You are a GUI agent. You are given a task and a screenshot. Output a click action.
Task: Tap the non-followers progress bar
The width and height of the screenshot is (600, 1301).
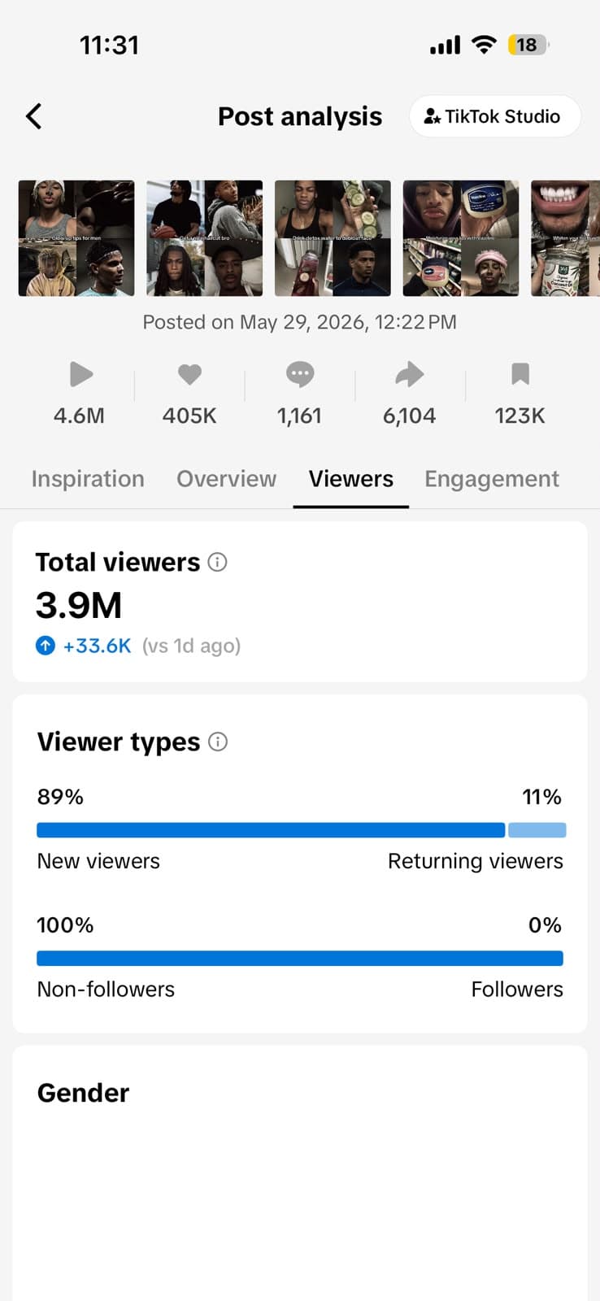point(300,959)
